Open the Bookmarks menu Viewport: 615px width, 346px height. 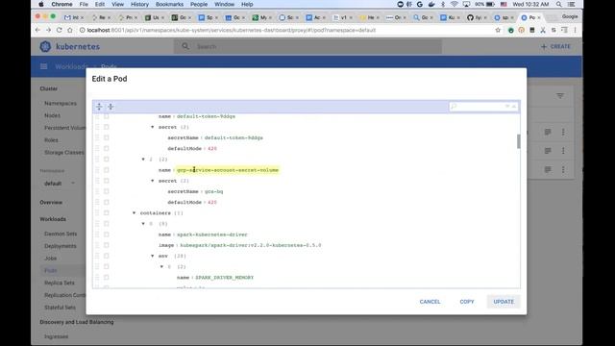[169, 4]
